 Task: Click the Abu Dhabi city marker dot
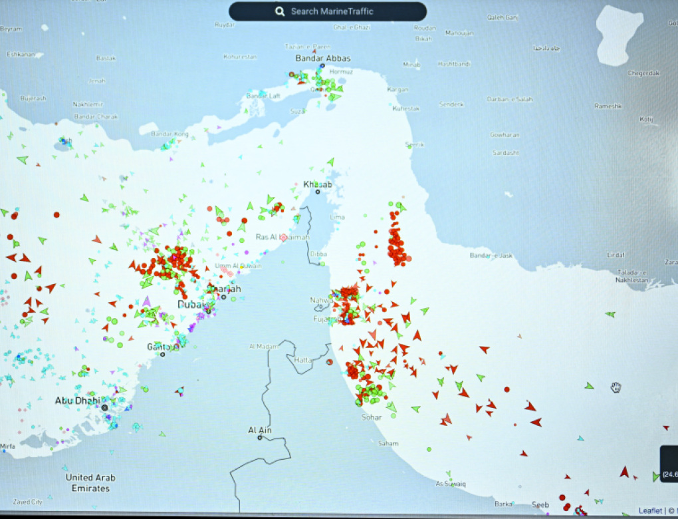(104, 407)
